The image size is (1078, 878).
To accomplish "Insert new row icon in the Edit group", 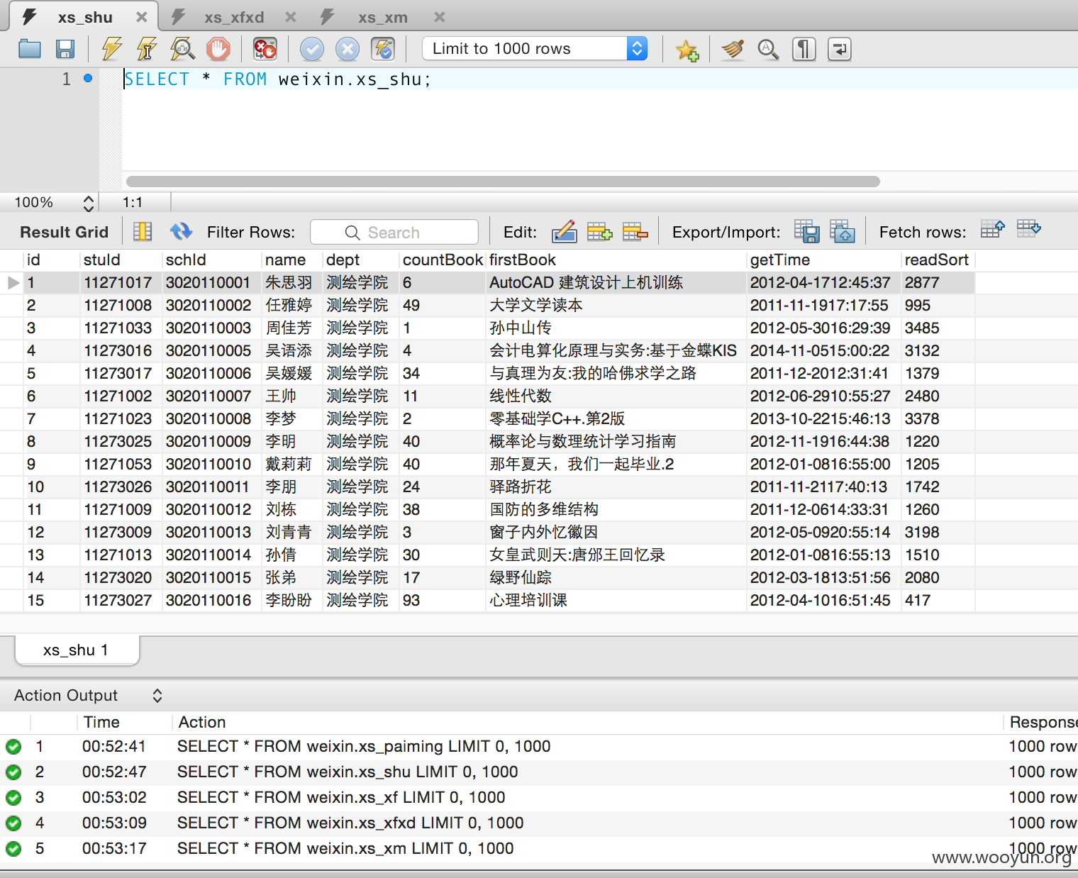I will 599,231.
